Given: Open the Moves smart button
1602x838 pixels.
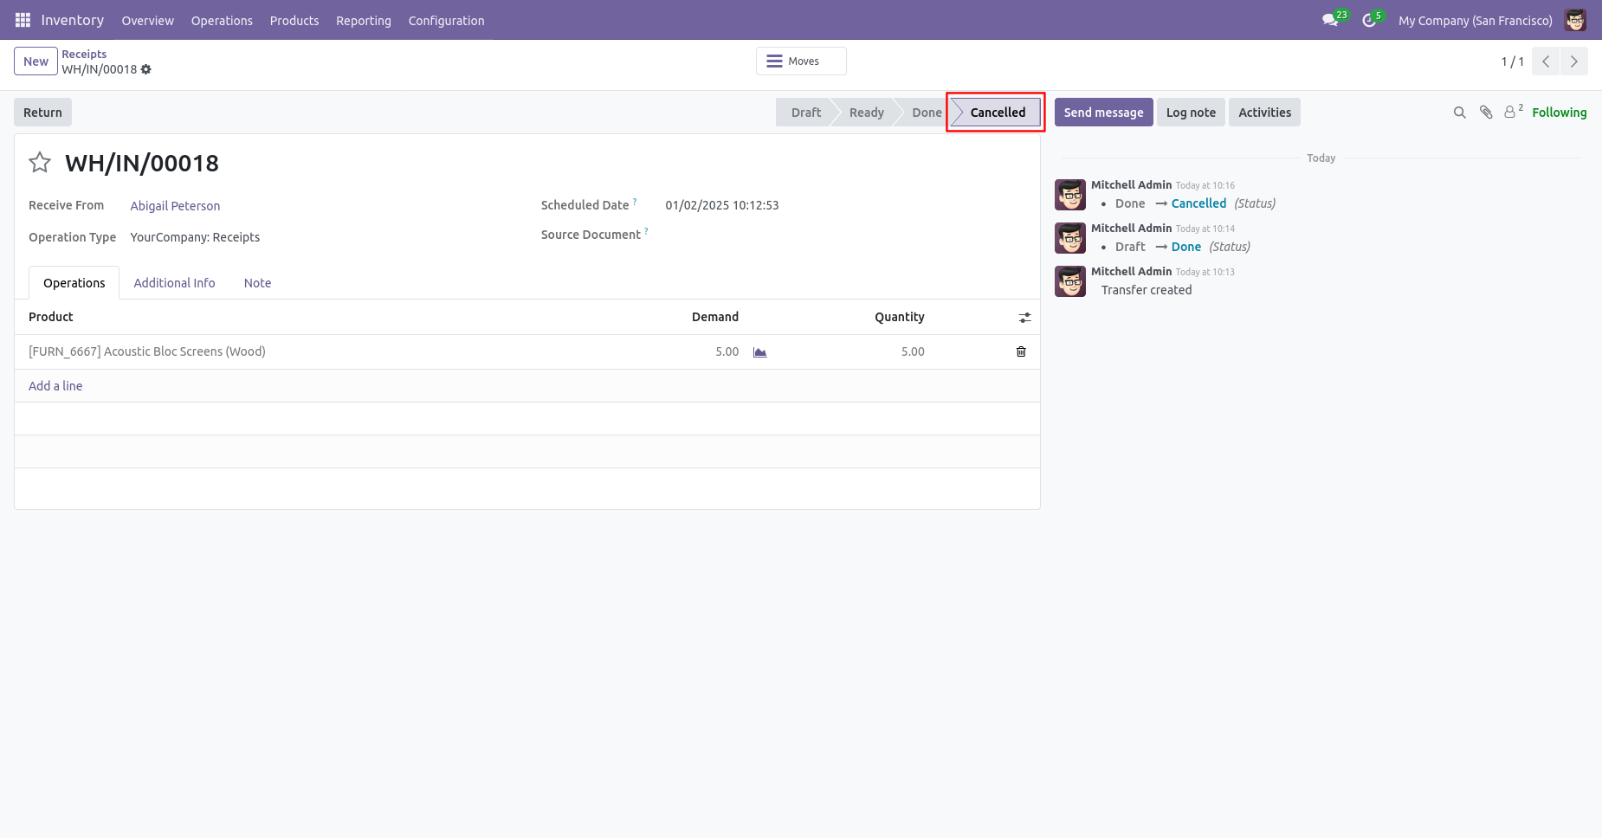Looking at the screenshot, I should [801, 61].
